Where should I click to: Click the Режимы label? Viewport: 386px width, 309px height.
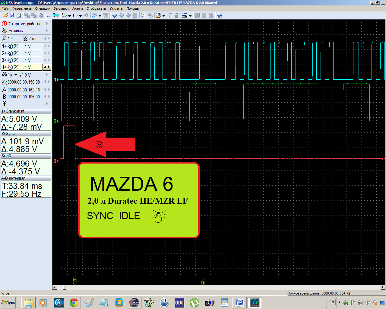click(16, 31)
